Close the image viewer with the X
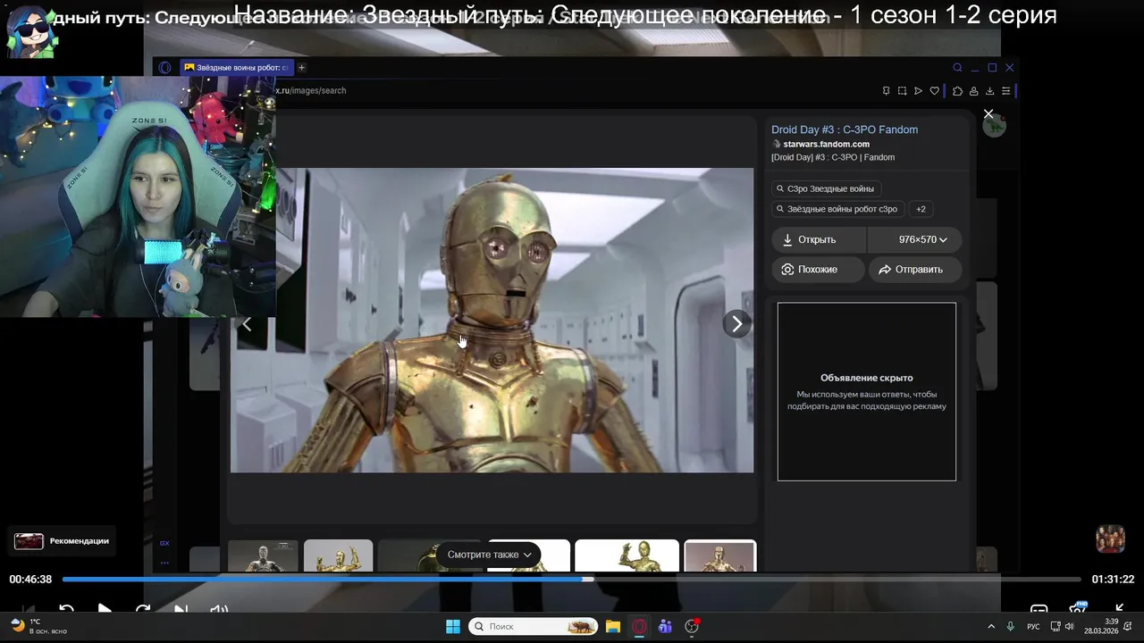 pyautogui.click(x=988, y=114)
